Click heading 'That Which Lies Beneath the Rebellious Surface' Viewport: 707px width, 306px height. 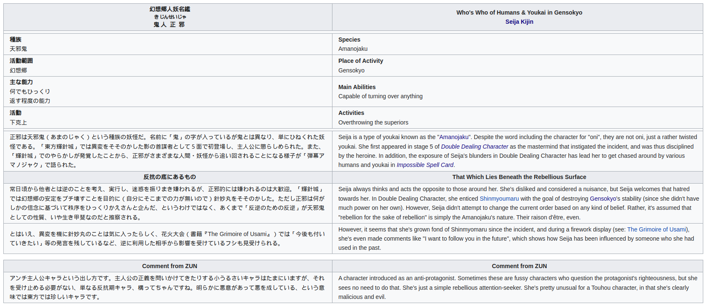519,177
